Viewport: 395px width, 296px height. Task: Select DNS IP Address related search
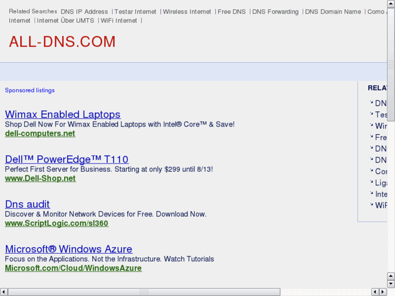[84, 12]
